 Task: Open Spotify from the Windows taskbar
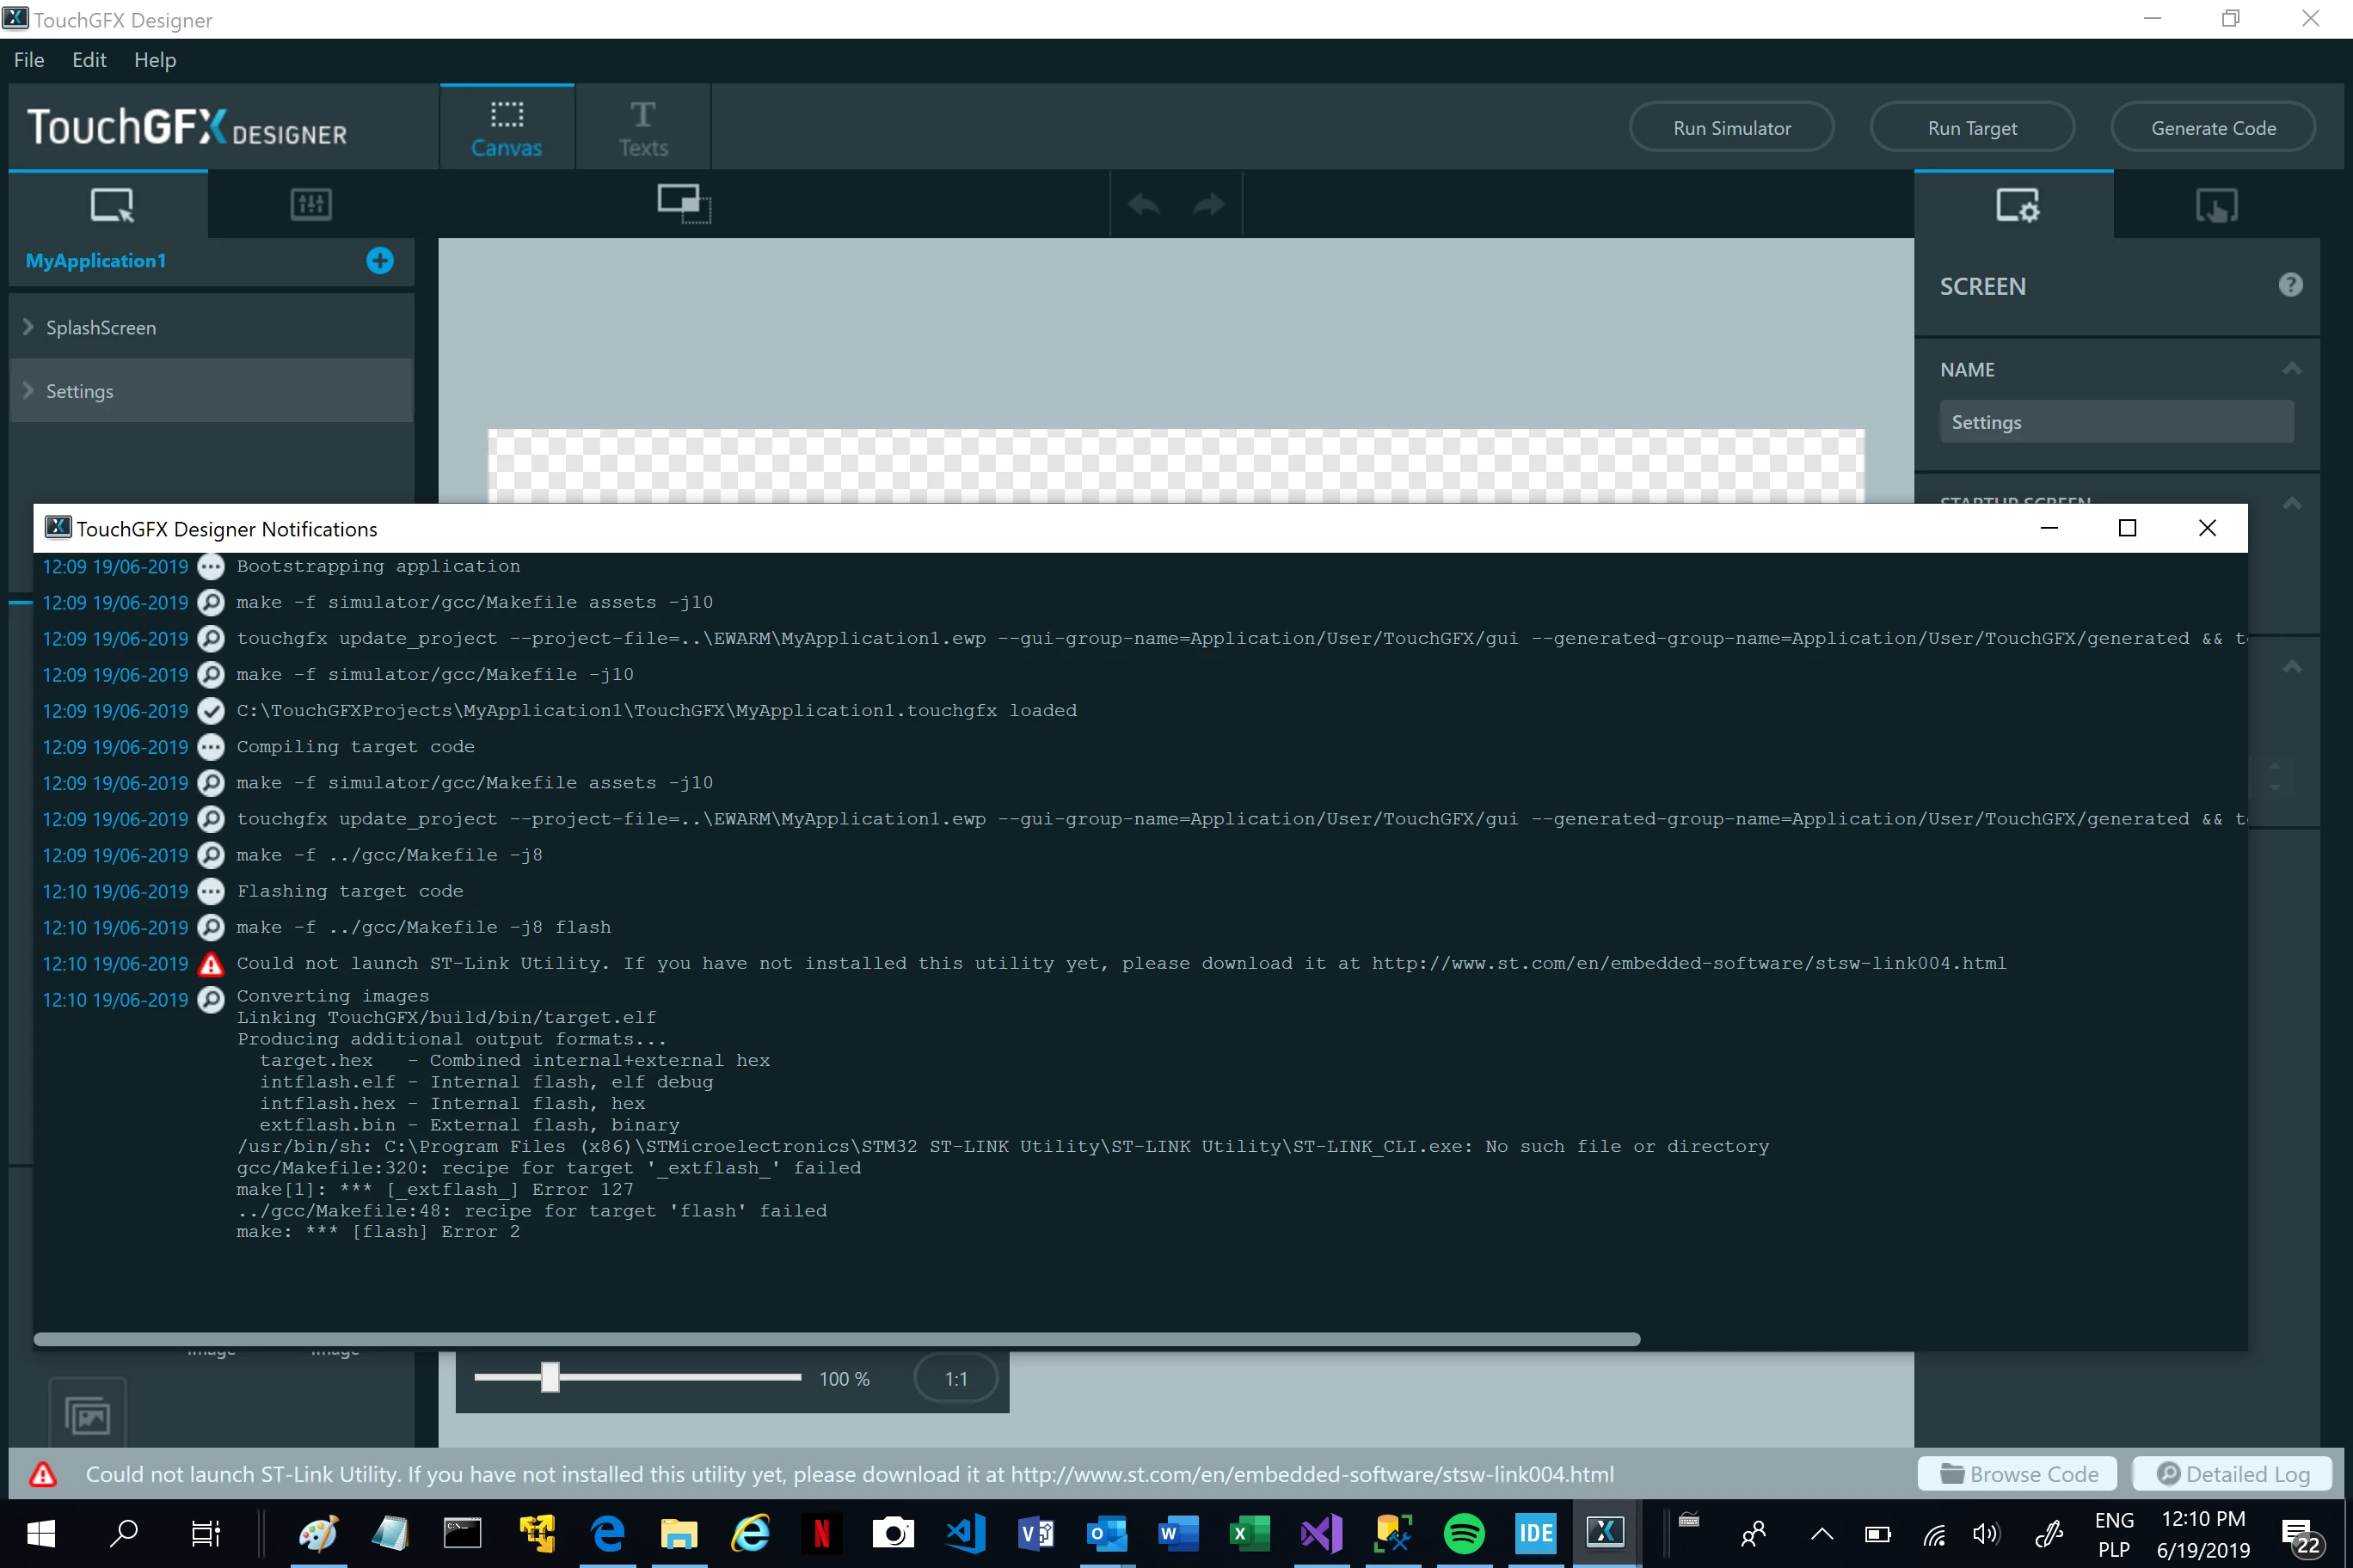tap(1463, 1532)
